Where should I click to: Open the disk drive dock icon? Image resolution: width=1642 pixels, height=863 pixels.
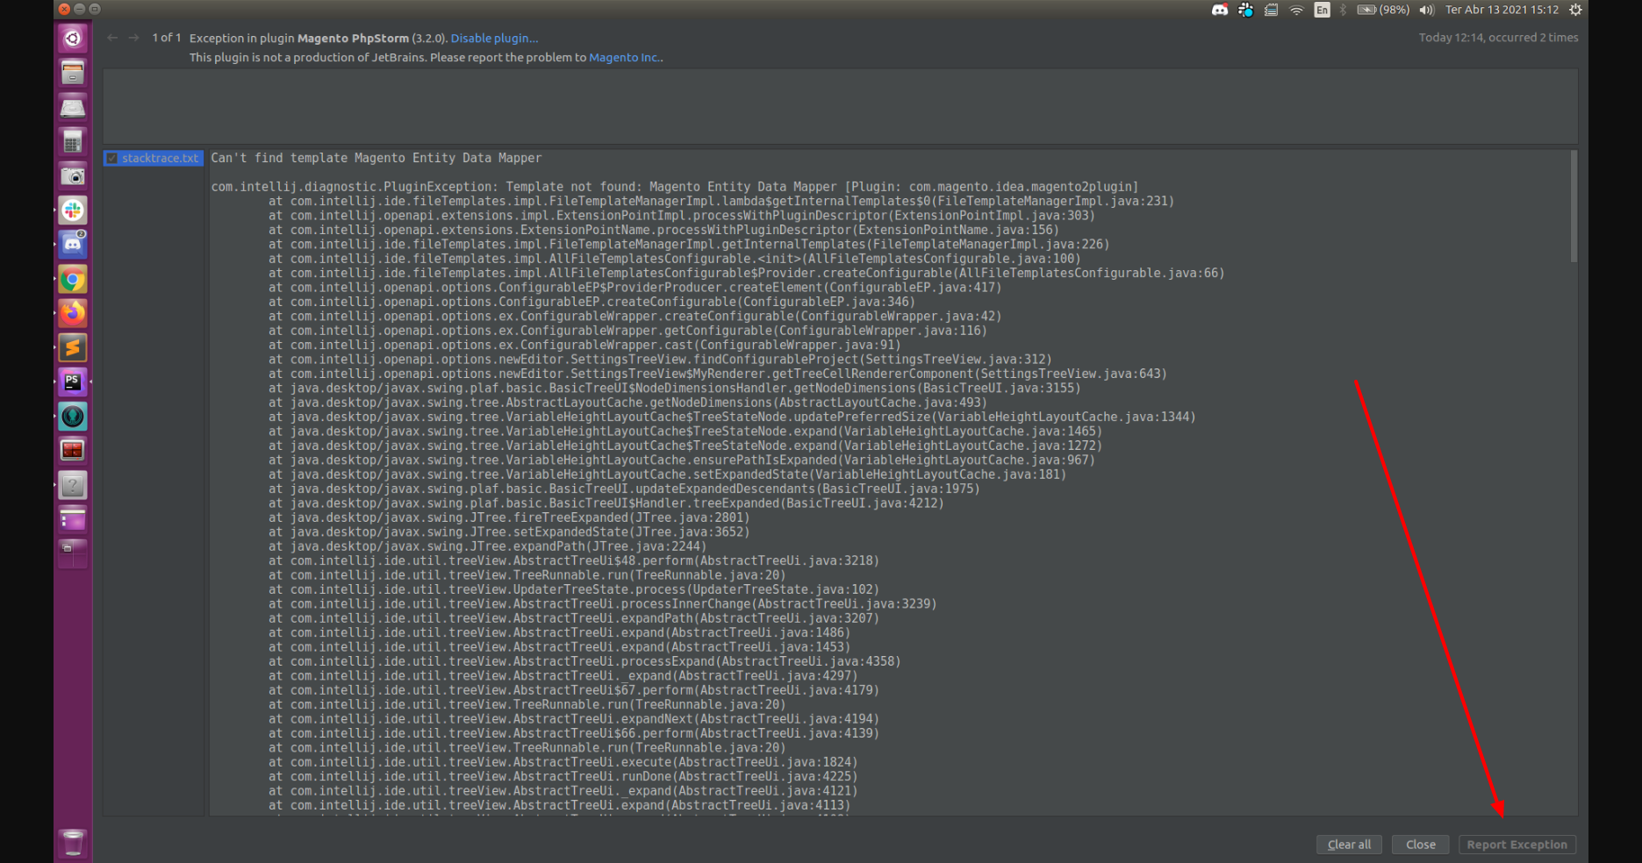73,107
